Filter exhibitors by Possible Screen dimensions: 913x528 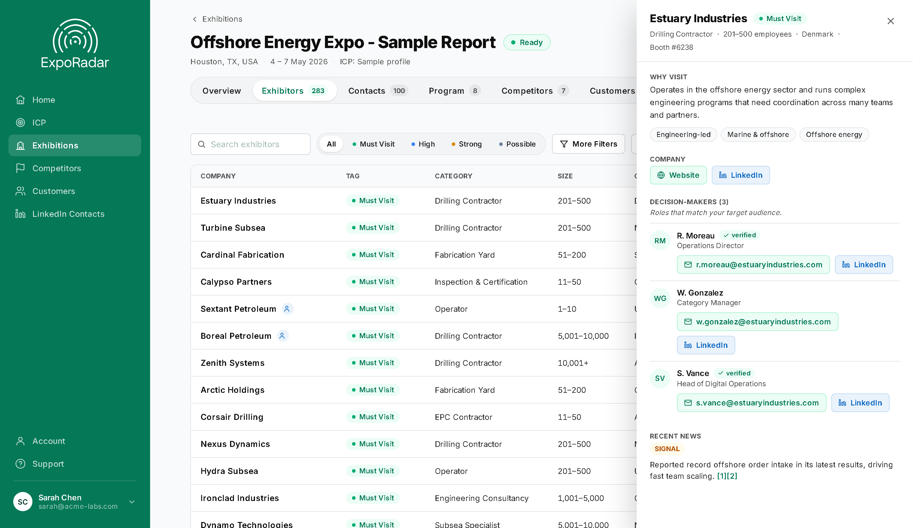[x=517, y=144]
